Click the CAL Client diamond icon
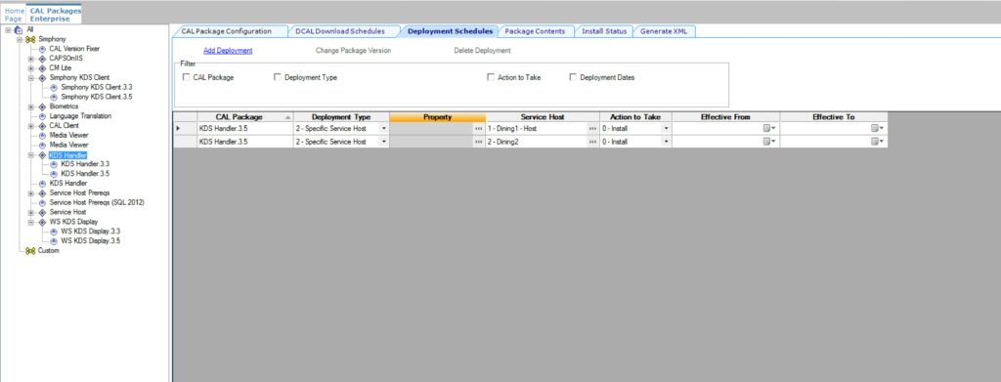 (x=42, y=126)
